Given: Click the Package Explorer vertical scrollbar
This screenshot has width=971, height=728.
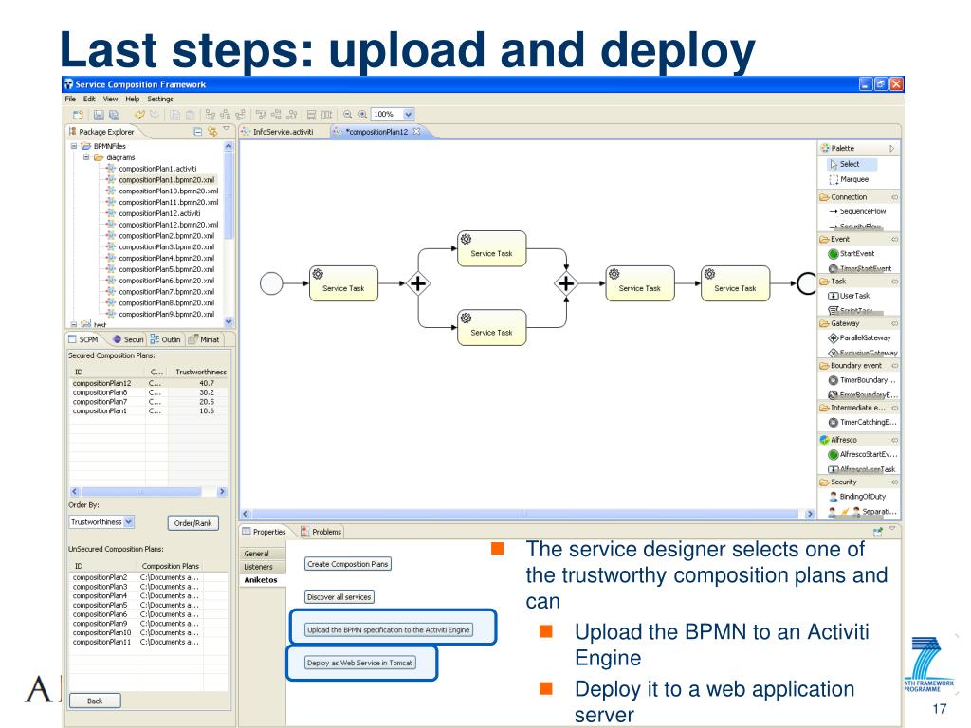Looking at the screenshot, I should tap(229, 233).
